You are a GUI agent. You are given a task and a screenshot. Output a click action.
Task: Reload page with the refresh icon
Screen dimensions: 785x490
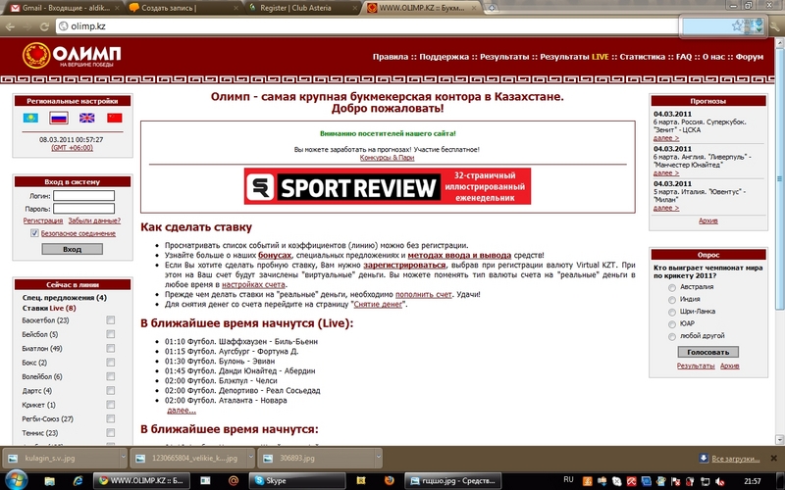coord(44,26)
